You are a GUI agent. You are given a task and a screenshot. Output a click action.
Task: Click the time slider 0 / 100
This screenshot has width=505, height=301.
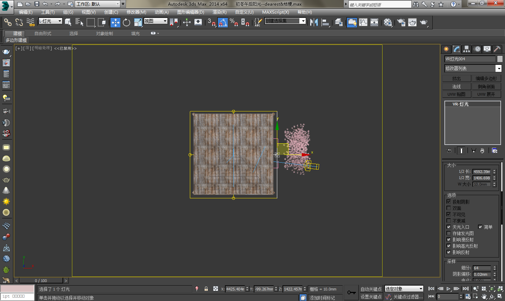click(x=41, y=281)
